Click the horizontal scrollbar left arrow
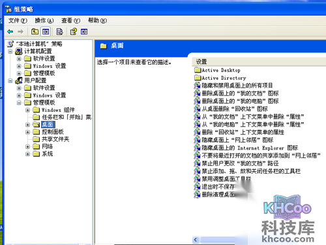The image size is (326, 245). (196, 240)
